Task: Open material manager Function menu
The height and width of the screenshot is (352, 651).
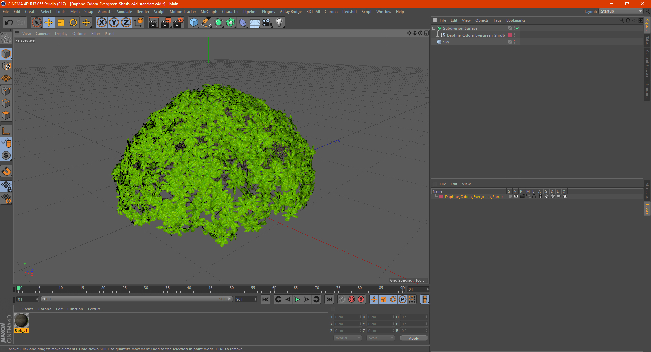Action: pyautogui.click(x=75, y=309)
